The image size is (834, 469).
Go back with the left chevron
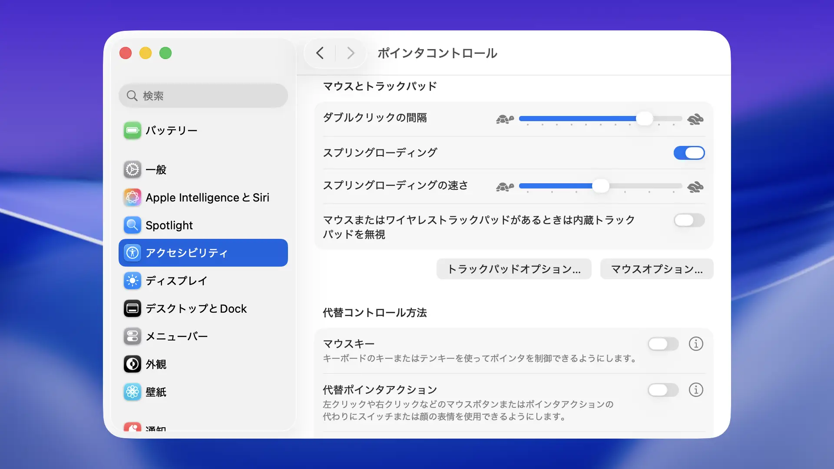click(320, 53)
